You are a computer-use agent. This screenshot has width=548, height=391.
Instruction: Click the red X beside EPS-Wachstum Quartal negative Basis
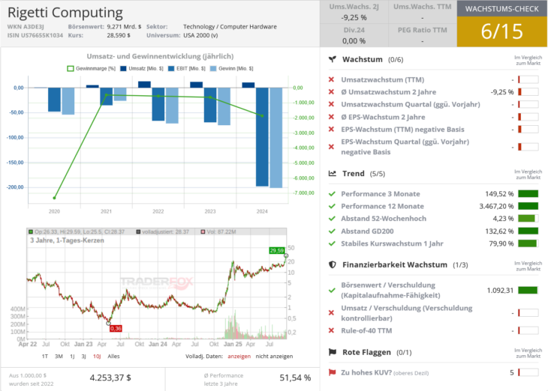coord(331,147)
